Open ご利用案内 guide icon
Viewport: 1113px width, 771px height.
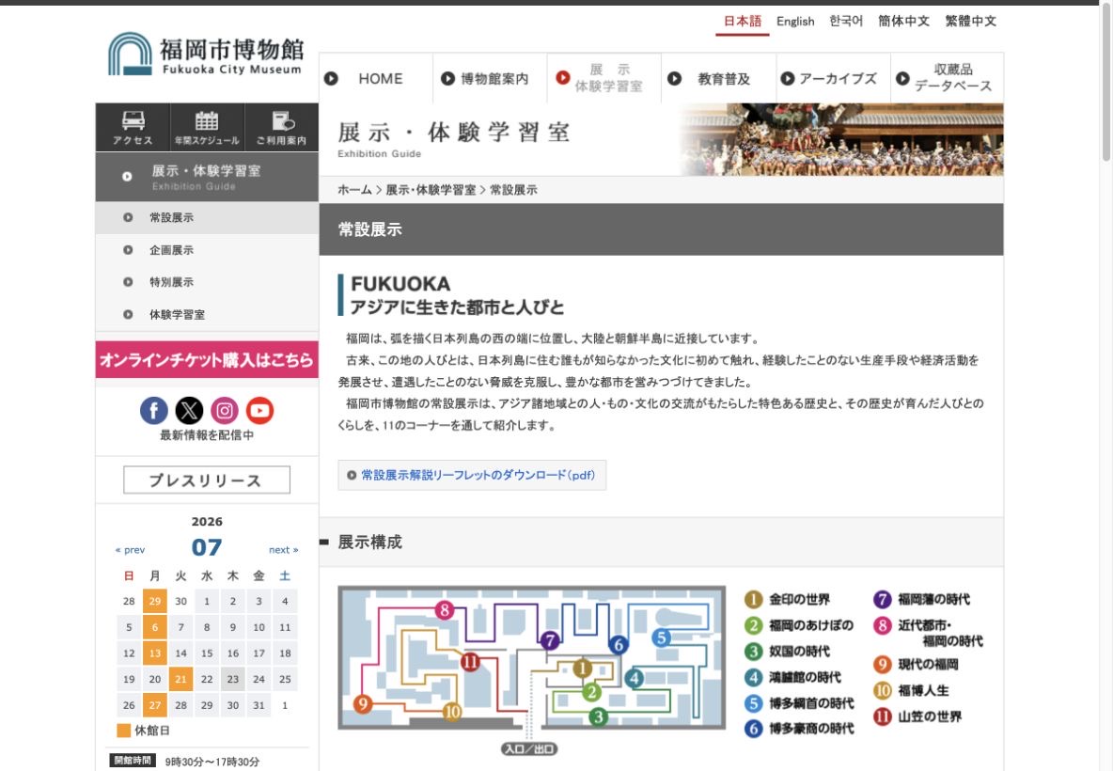[281, 128]
